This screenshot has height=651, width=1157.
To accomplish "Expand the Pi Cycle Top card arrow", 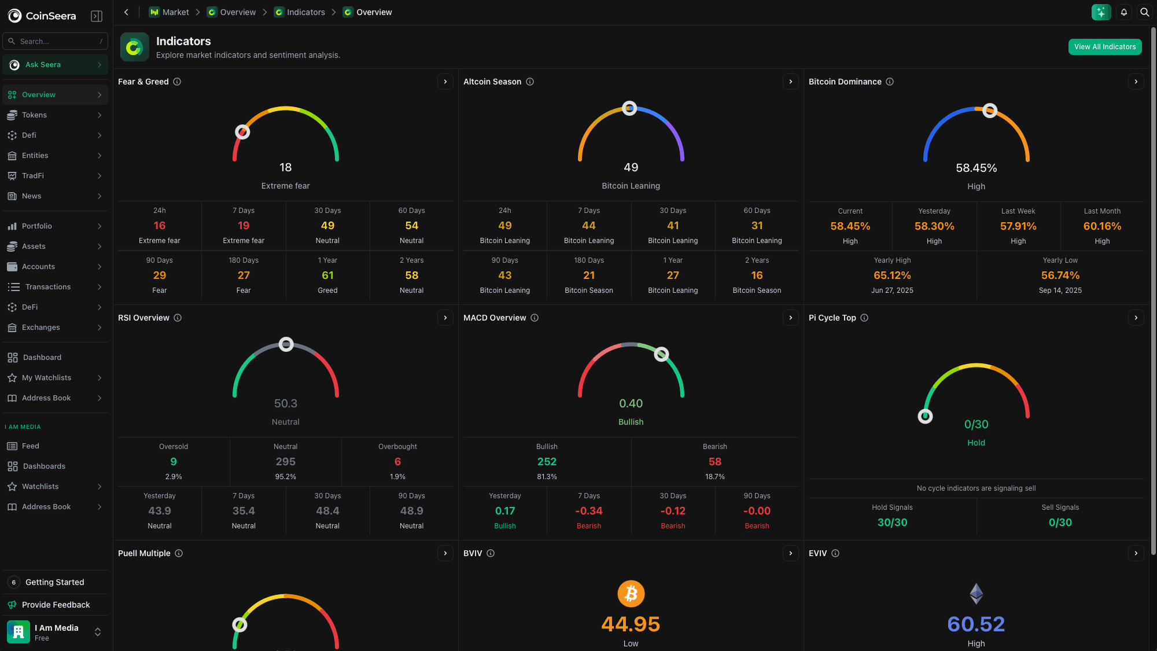I will click(x=1136, y=318).
